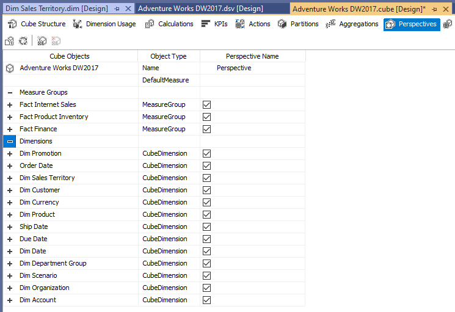
Task: Expand the Due Date dimension
Action: pyautogui.click(x=10, y=239)
